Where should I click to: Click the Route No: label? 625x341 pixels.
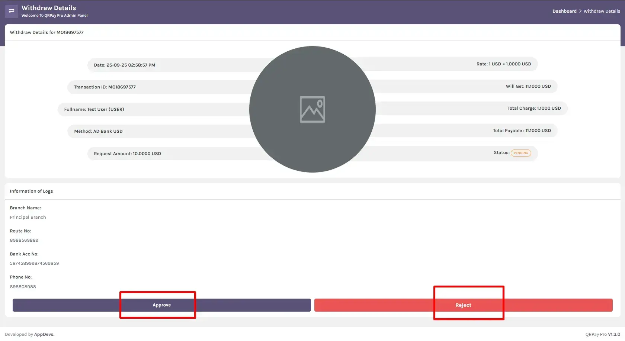click(20, 231)
